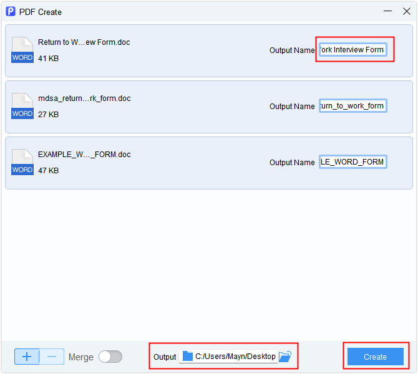Open the output folder browse icon
The image size is (418, 374).
[x=285, y=357]
